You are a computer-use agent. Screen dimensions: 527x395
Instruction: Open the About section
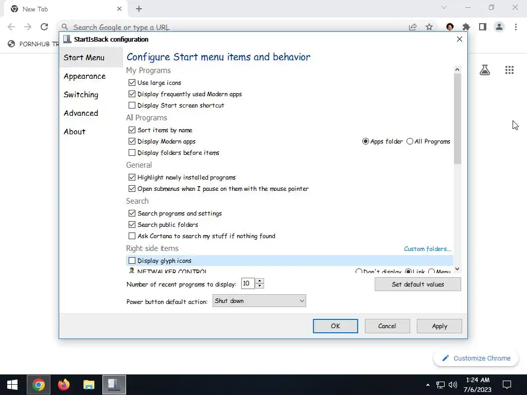(x=75, y=132)
